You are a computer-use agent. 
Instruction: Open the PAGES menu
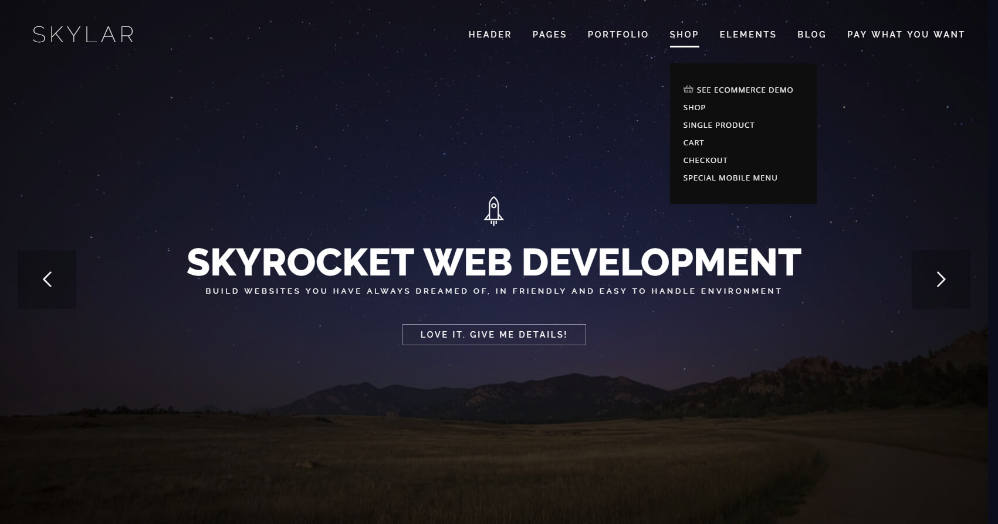click(x=549, y=35)
